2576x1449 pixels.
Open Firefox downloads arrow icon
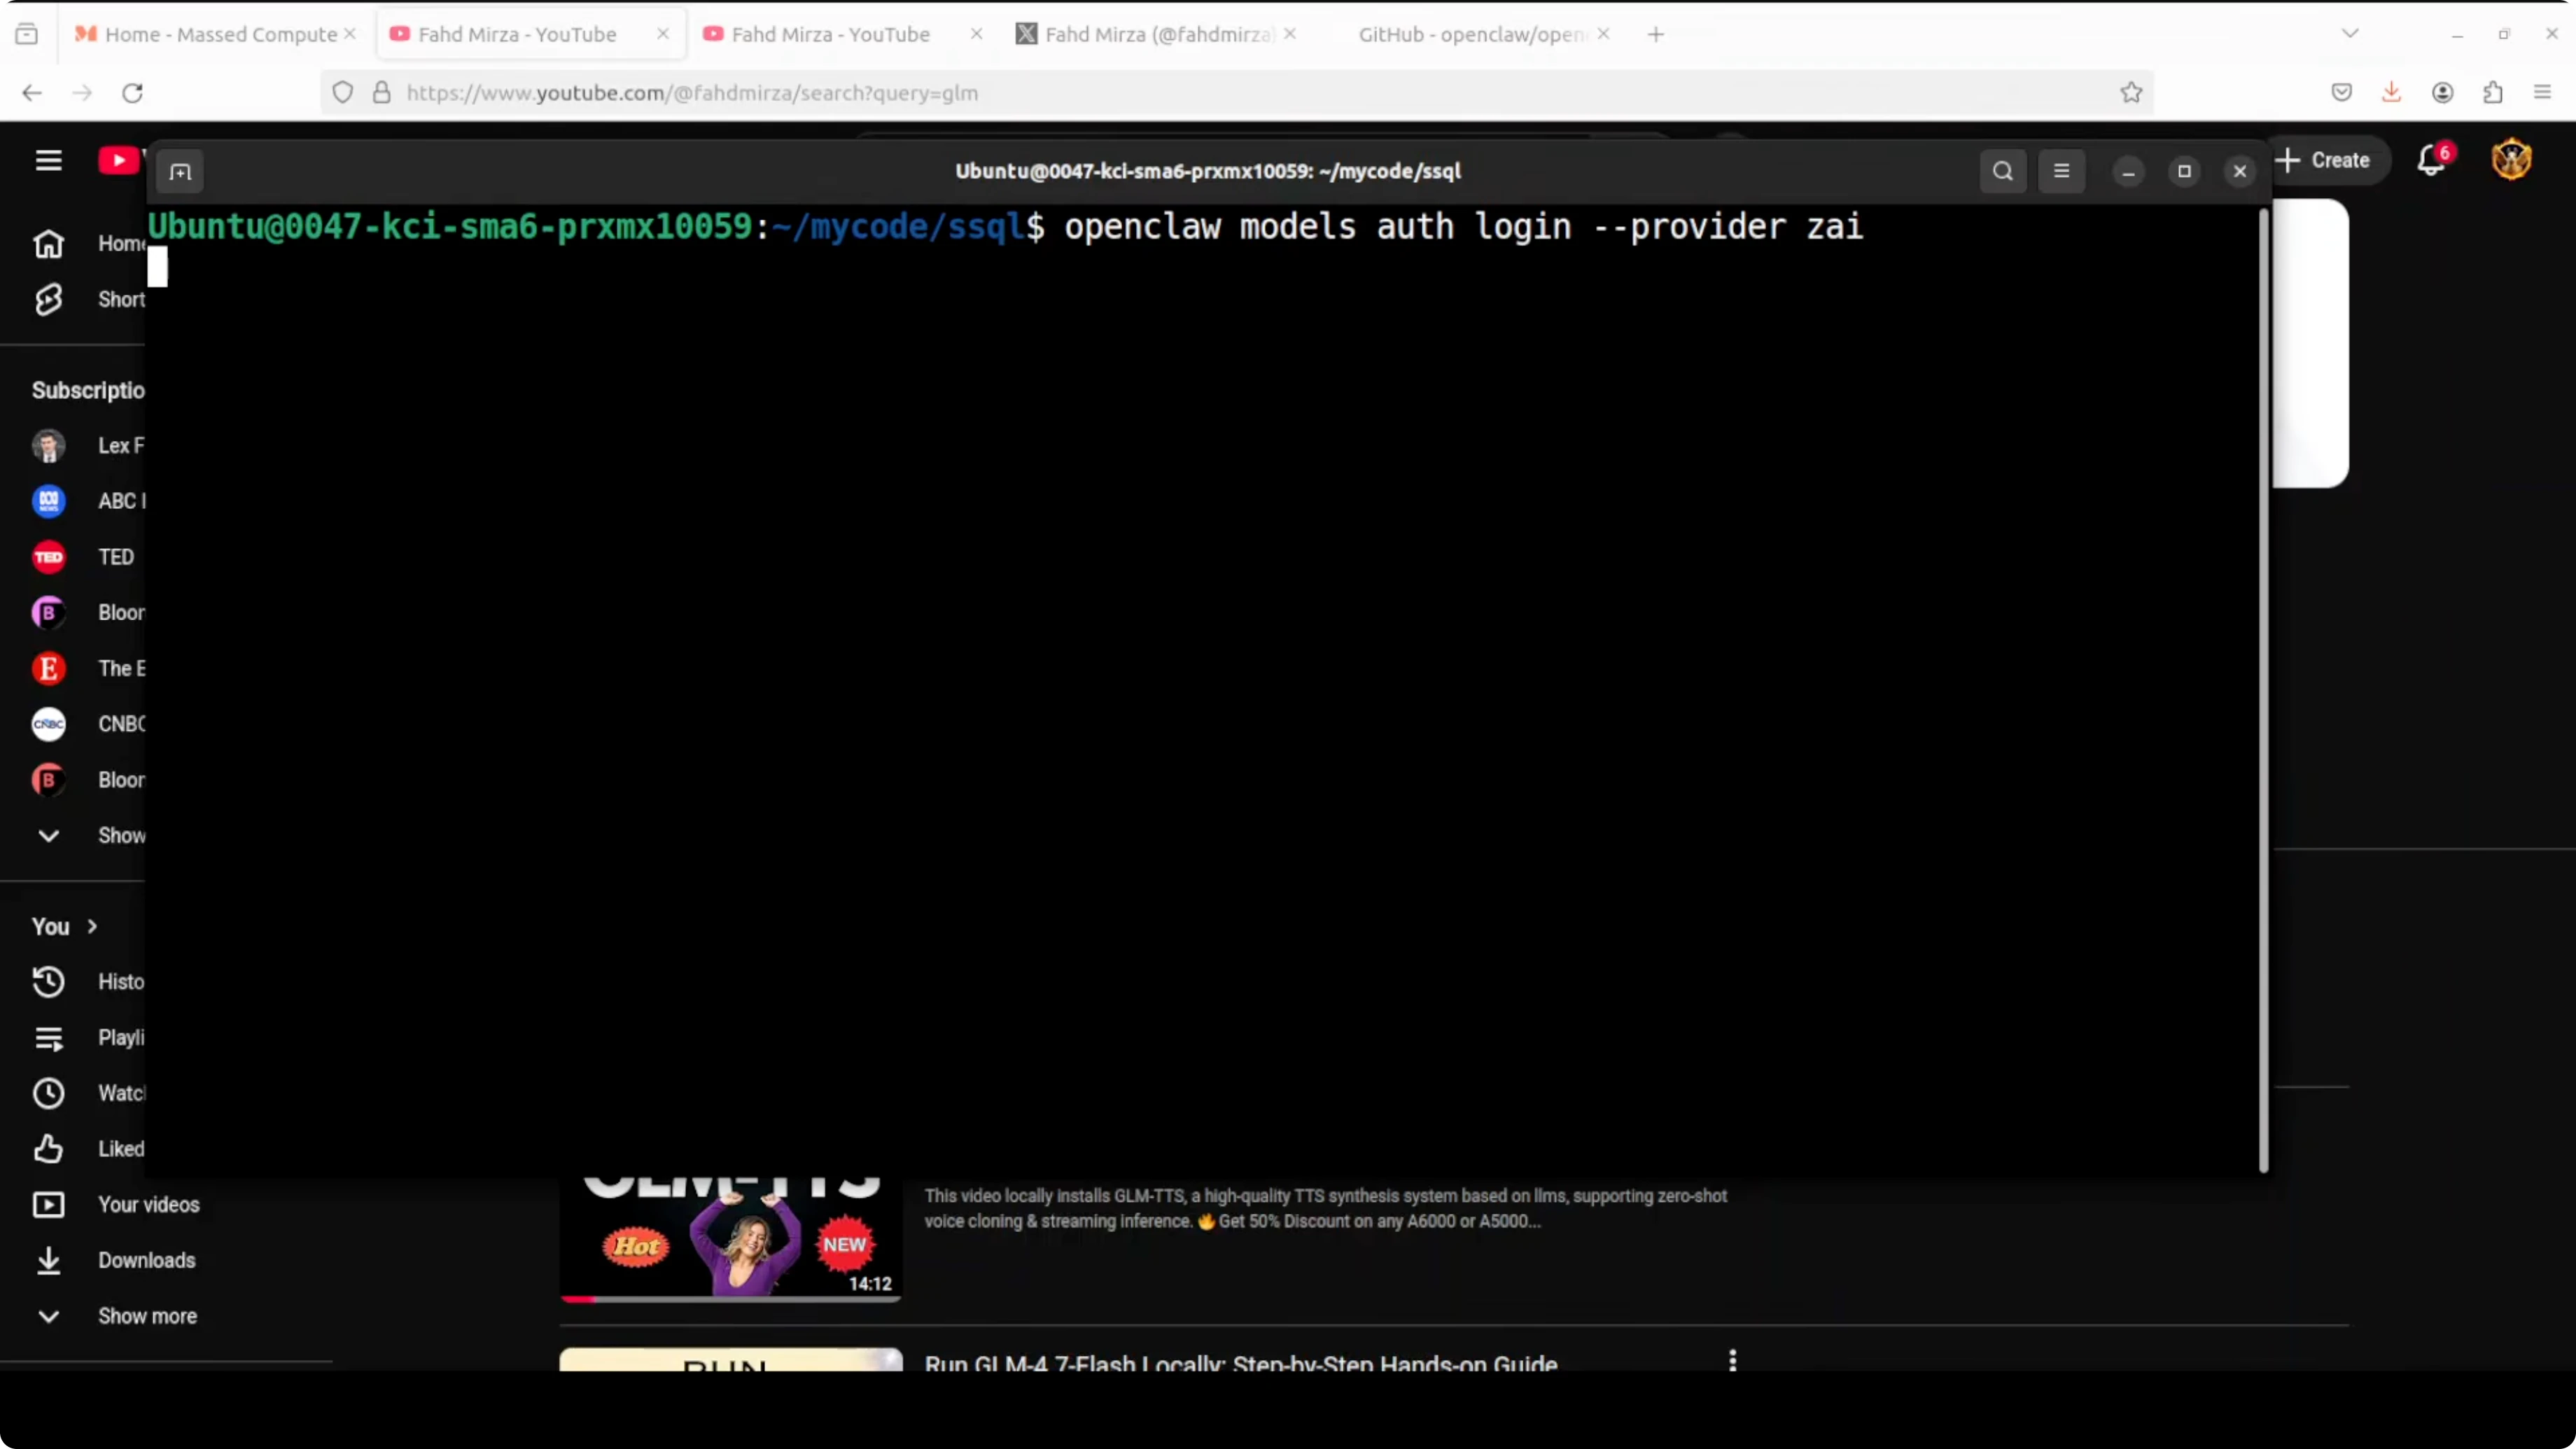tap(2391, 93)
